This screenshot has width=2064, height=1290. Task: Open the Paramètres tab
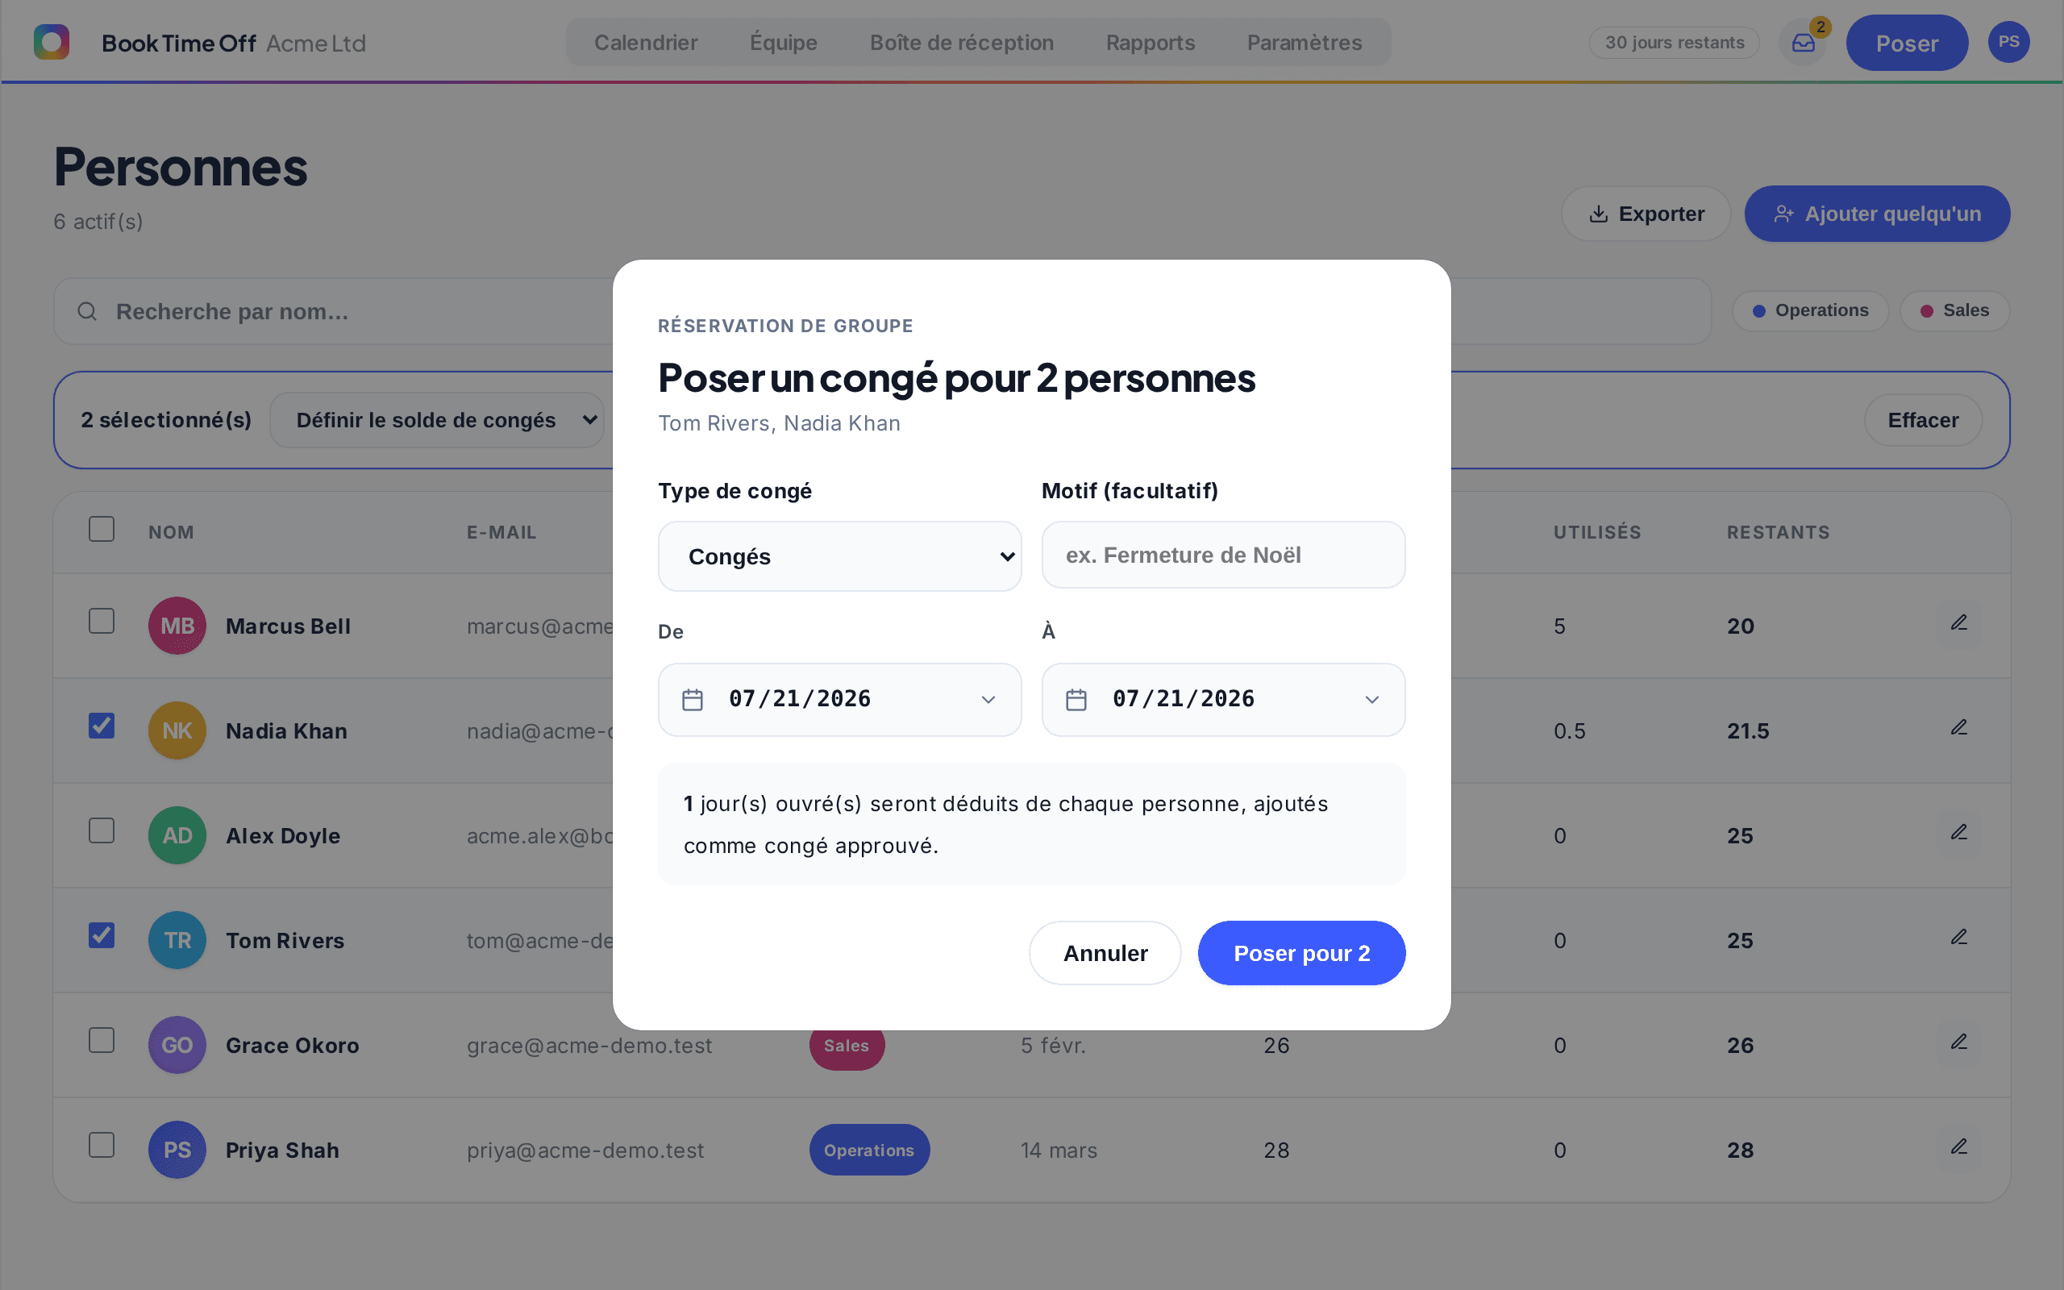click(x=1304, y=43)
